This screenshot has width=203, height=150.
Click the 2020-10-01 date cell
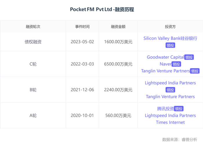pos(82,115)
